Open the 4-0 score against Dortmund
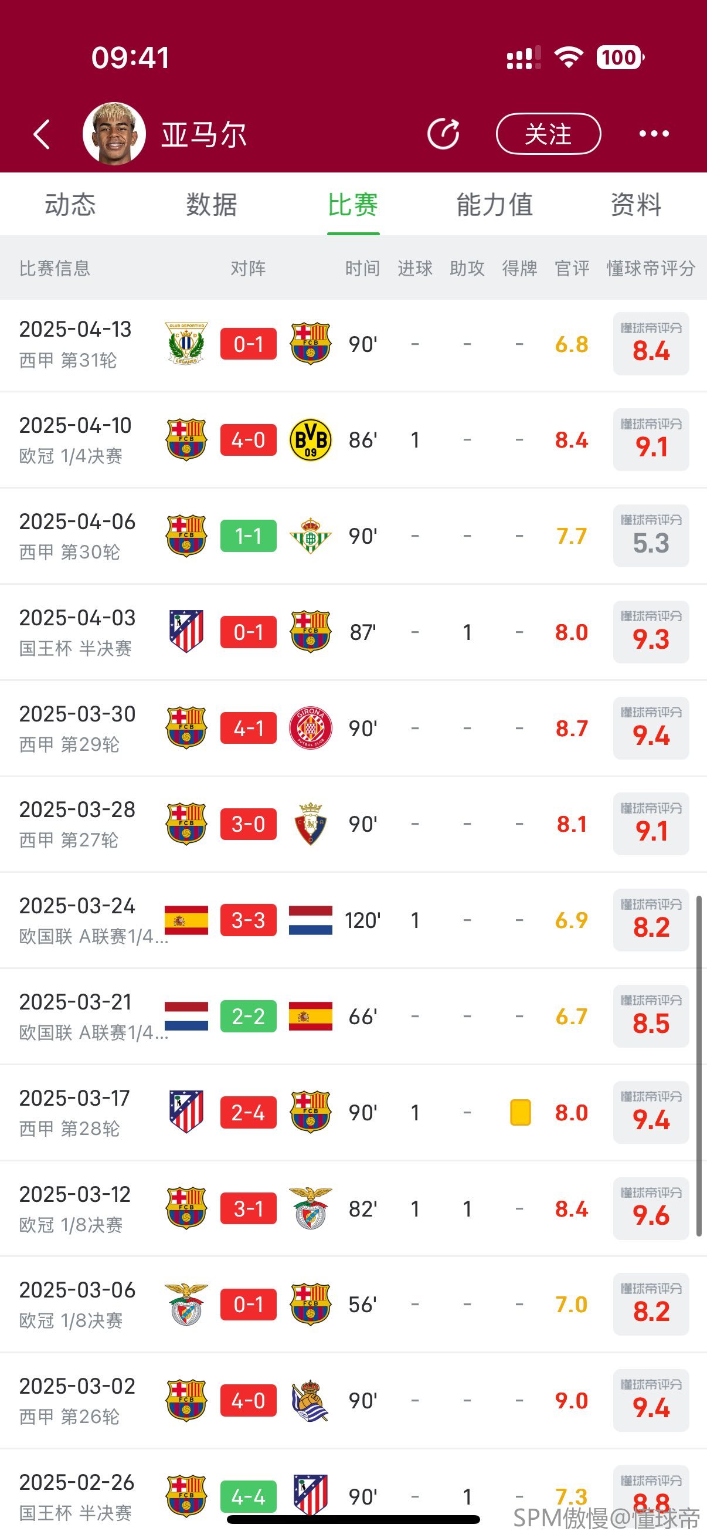This screenshot has width=707, height=1538. tap(248, 440)
